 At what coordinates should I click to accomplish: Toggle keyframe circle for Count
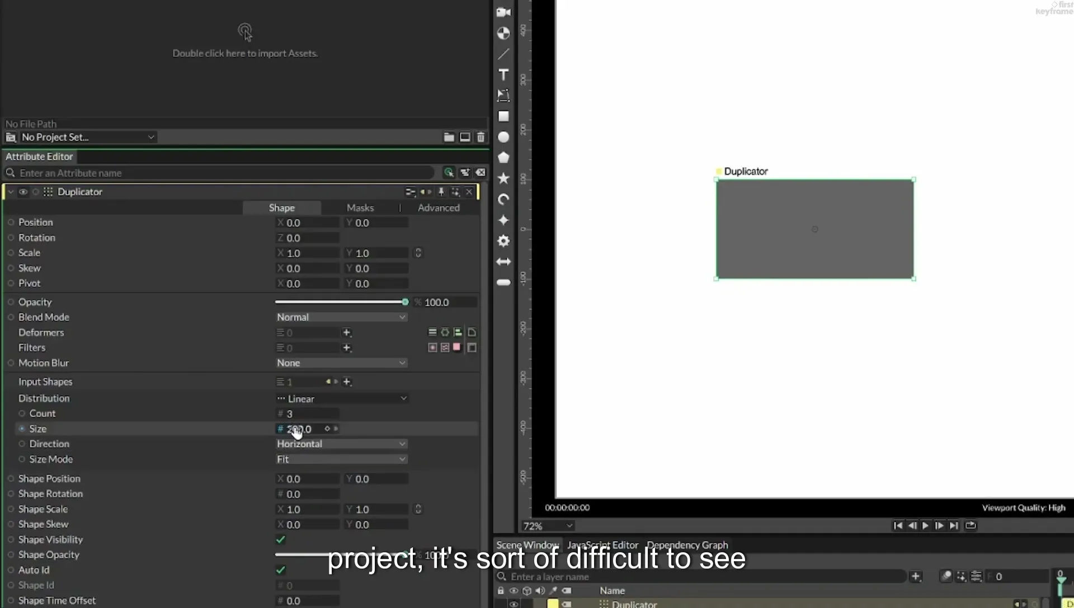point(22,414)
